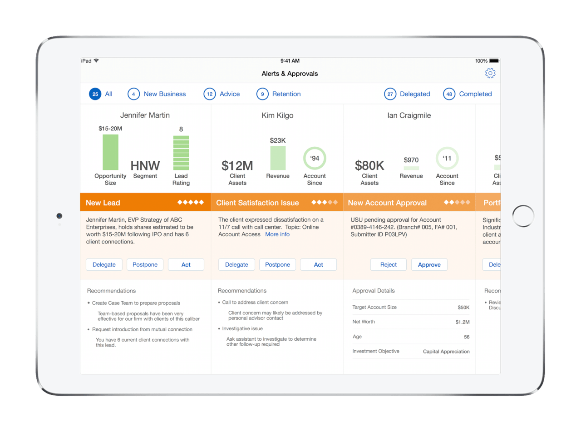
Task: Click Ian Craigmile's '11 Account Since ring
Action: (x=447, y=159)
